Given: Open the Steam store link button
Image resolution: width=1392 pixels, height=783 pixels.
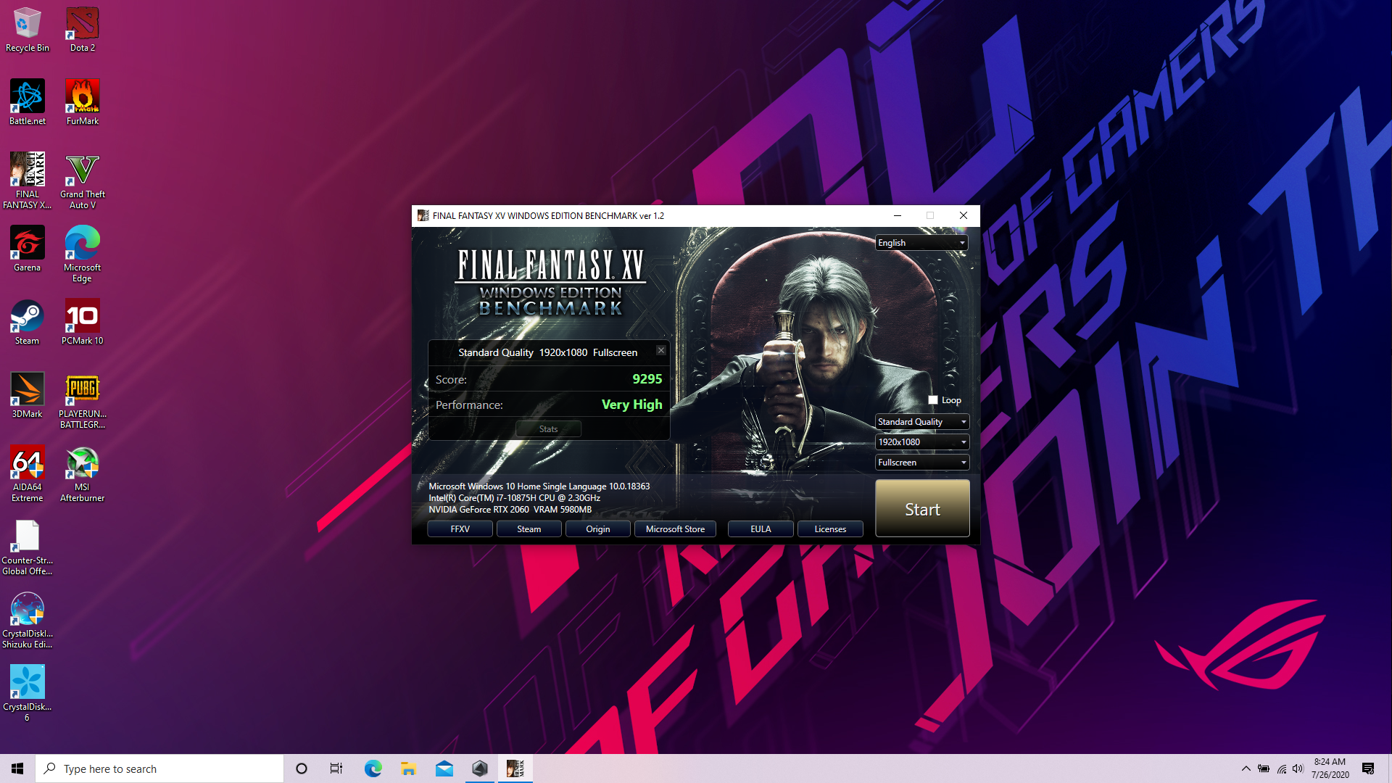Looking at the screenshot, I should pyautogui.click(x=529, y=529).
